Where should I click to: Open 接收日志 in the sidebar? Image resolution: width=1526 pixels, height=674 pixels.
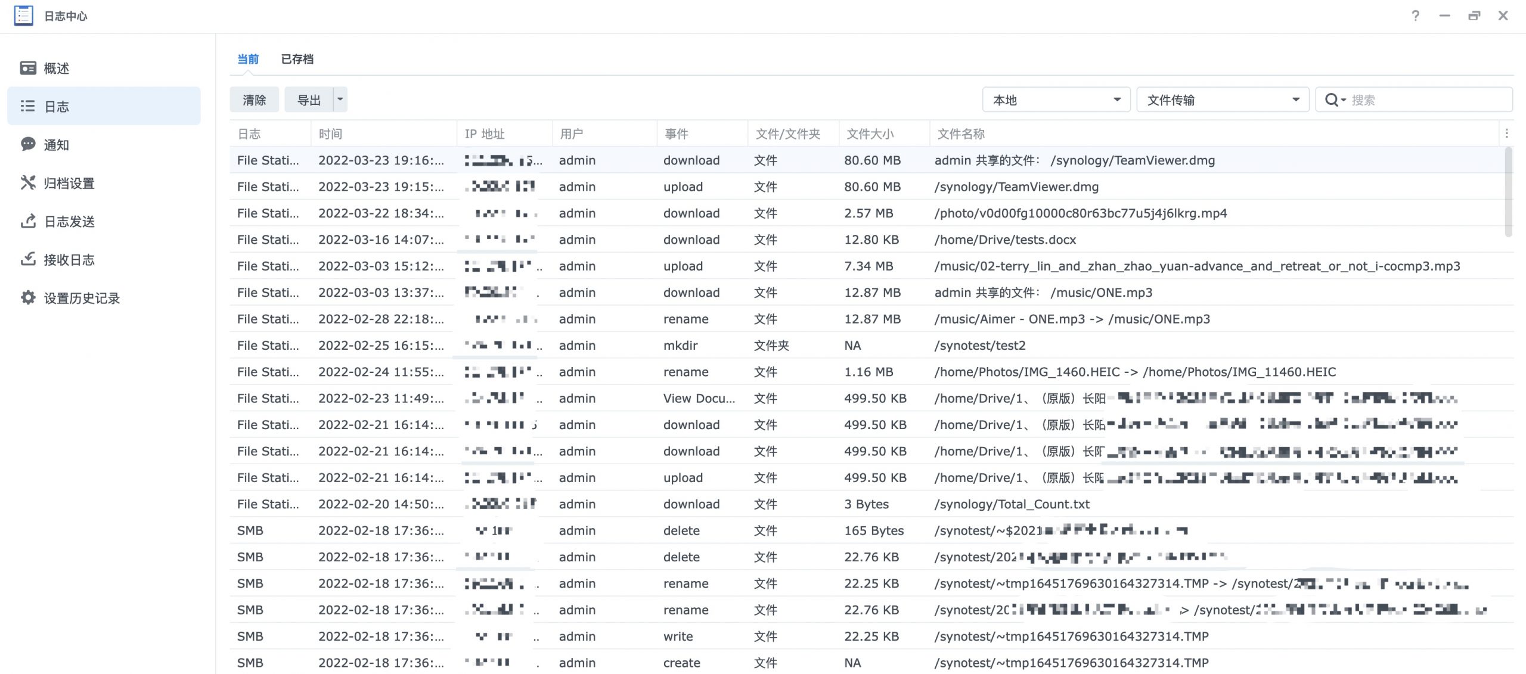point(104,260)
